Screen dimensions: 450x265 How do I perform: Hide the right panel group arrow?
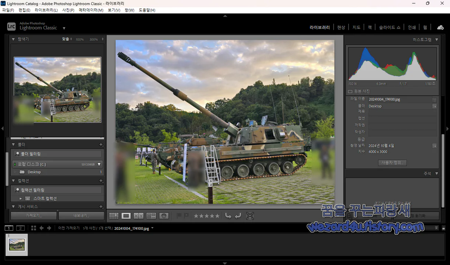[447, 128]
